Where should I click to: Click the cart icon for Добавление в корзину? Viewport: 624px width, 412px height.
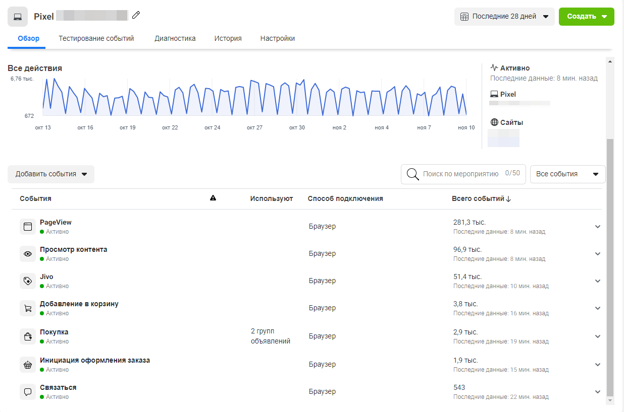pos(28,308)
